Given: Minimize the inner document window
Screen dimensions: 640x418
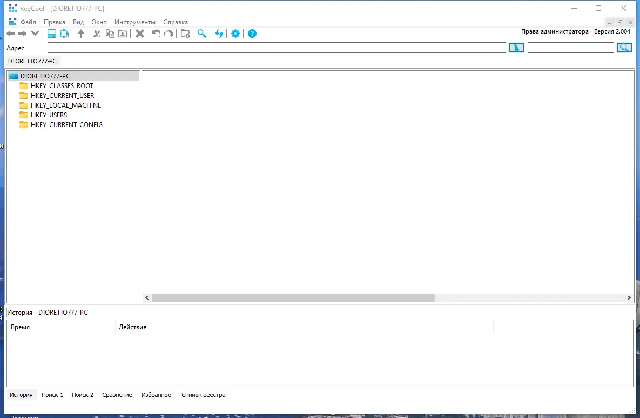Looking at the screenshot, I should tap(609, 23).
